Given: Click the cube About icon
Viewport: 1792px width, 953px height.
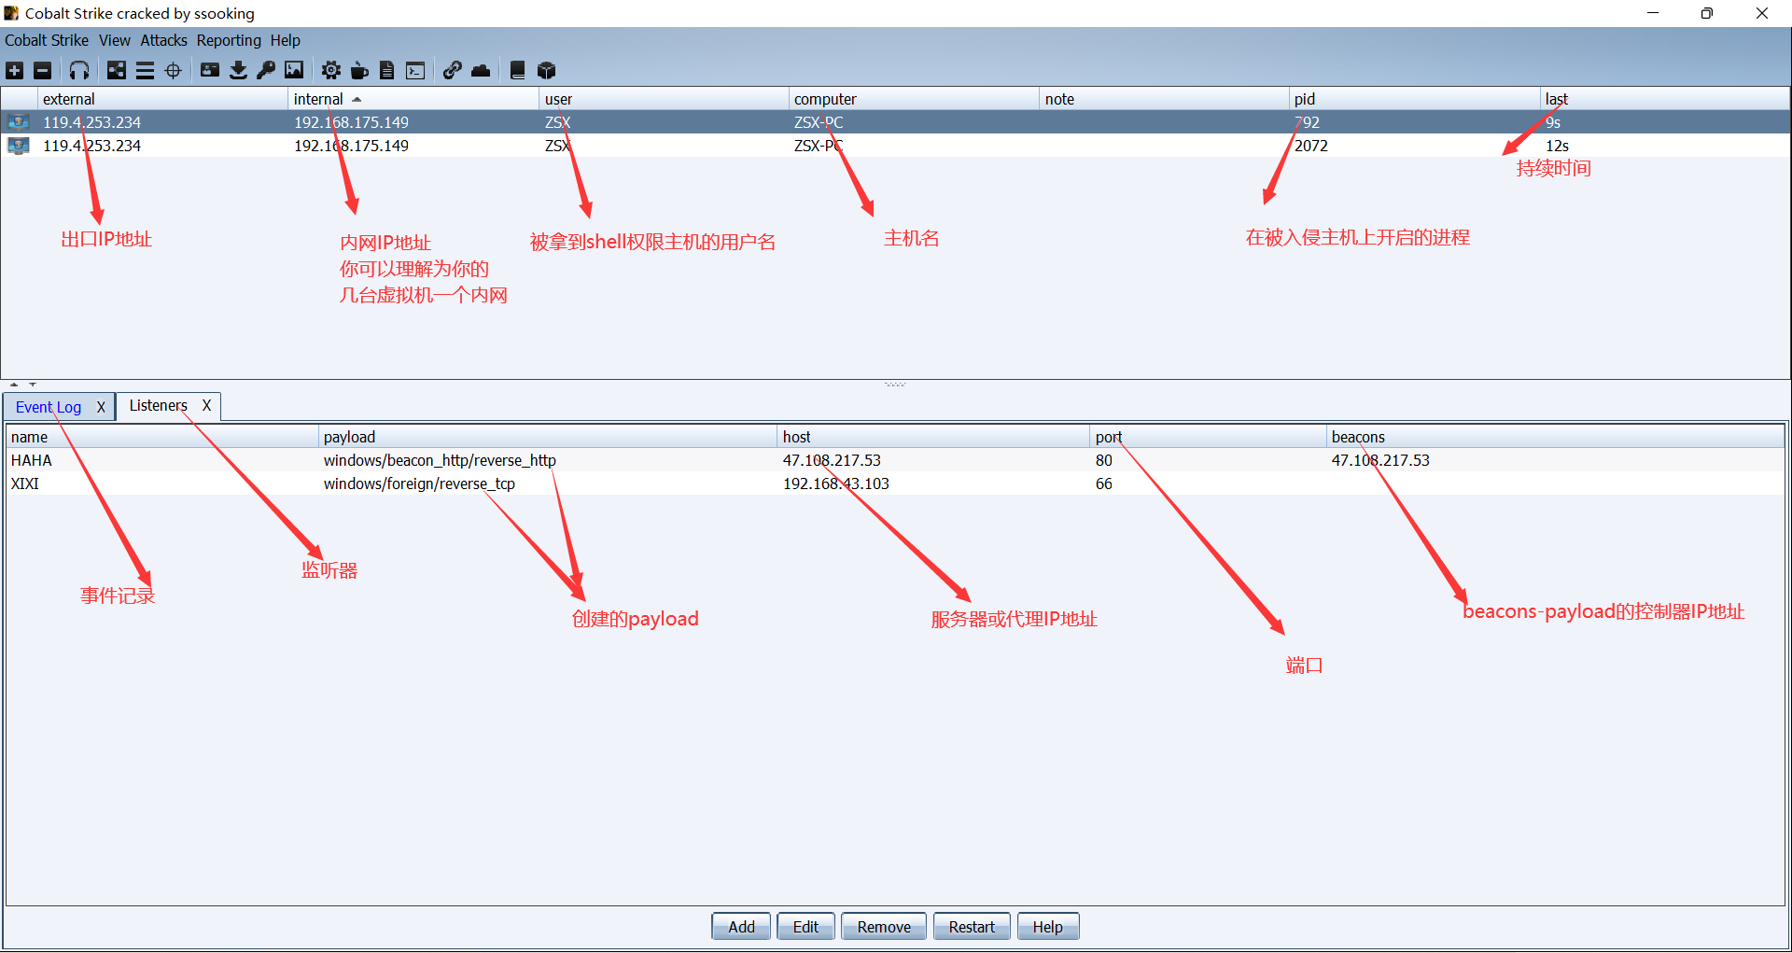Looking at the screenshot, I should pos(547,71).
